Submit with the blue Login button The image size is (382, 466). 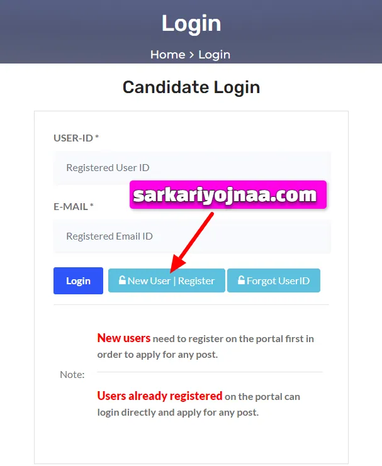(x=78, y=280)
